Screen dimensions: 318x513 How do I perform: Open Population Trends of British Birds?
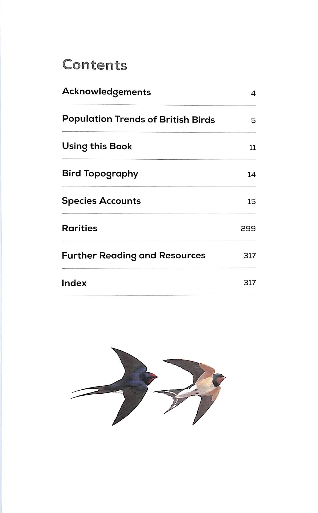(138, 119)
